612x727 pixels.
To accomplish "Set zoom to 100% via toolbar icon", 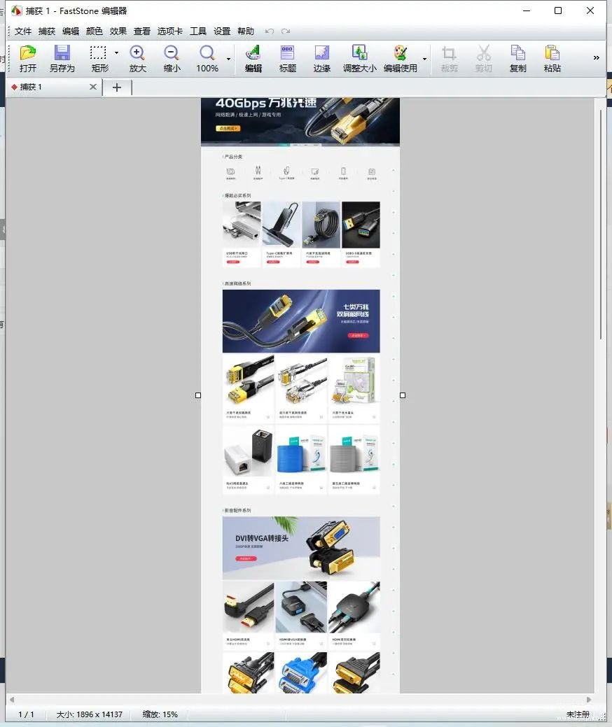I will (207, 58).
